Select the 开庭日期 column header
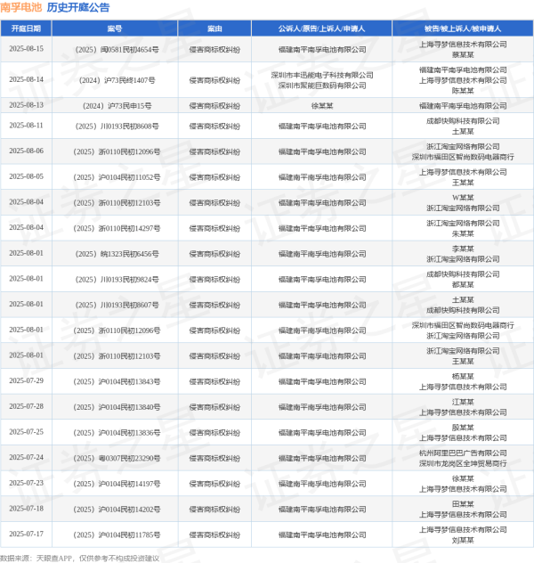The image size is (534, 563). (x=26, y=29)
